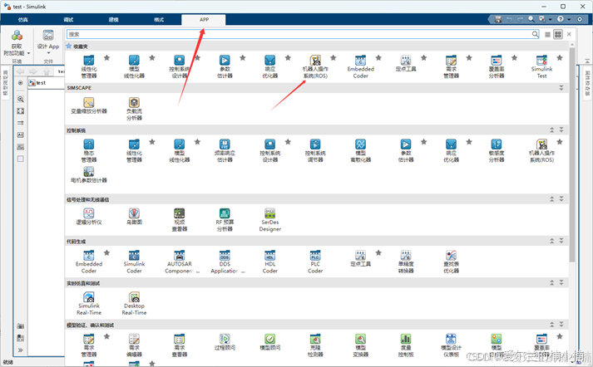Launch PLC Coder app
The height and width of the screenshot is (367, 593).
pyautogui.click(x=315, y=262)
